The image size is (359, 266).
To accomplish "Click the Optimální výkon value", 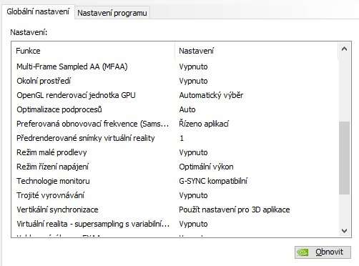I will coord(206,167).
